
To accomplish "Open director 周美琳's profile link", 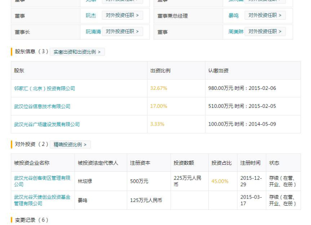I will click(x=236, y=32).
